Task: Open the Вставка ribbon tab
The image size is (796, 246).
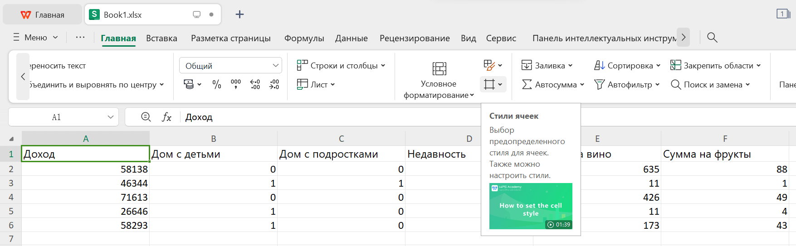Action: [x=161, y=39]
